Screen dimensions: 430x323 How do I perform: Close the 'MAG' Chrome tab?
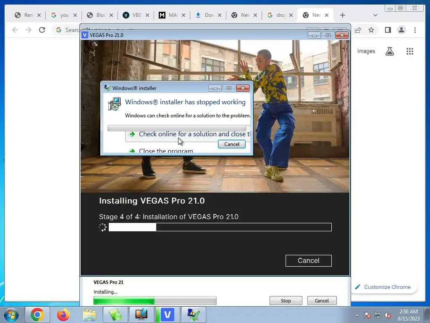click(x=184, y=15)
